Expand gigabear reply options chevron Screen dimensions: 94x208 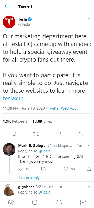point(89,187)
